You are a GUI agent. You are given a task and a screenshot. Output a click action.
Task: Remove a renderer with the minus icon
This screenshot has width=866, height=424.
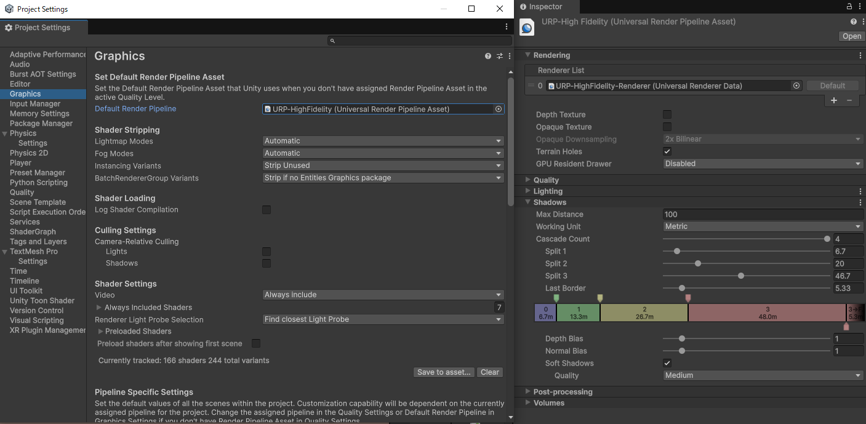pyautogui.click(x=849, y=100)
